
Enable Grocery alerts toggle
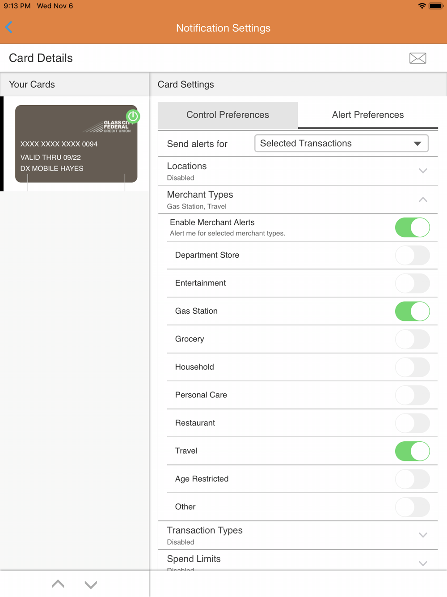(412, 339)
